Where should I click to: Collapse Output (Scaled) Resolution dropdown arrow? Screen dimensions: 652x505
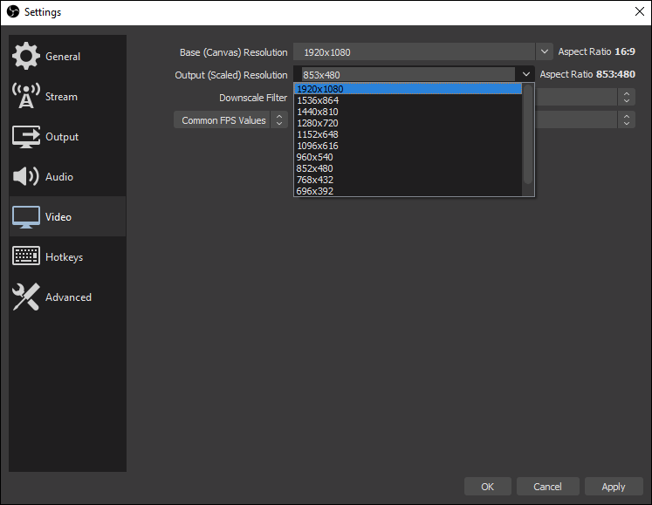[526, 74]
